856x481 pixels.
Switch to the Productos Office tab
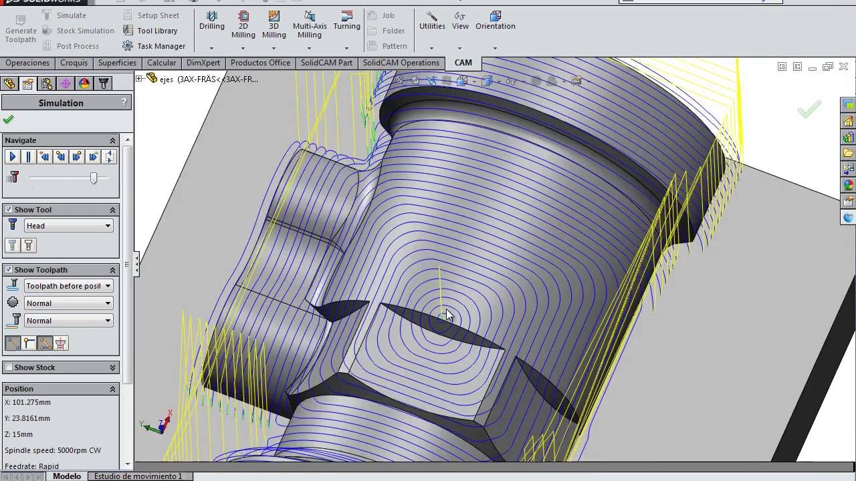pyautogui.click(x=260, y=63)
